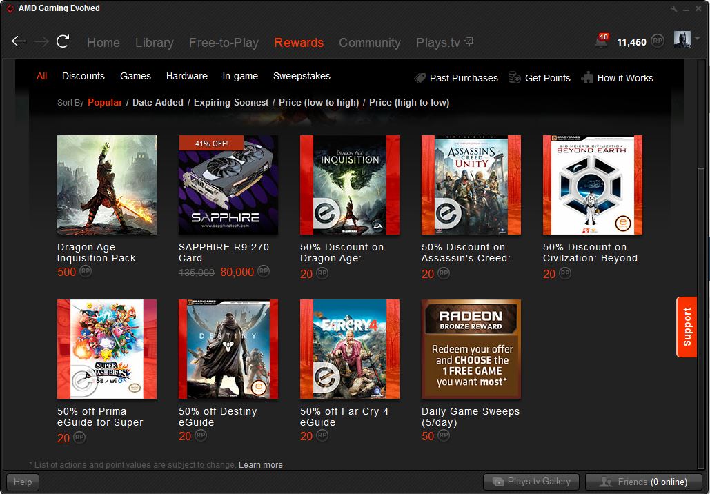Sort by Price (low to high)
The height and width of the screenshot is (494, 710).
319,102
